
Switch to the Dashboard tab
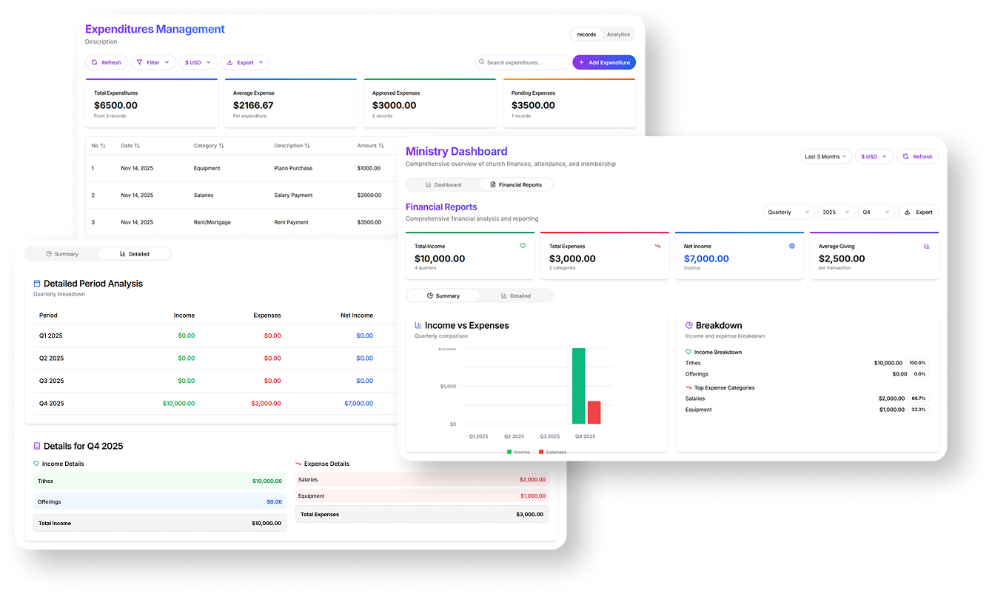(443, 184)
